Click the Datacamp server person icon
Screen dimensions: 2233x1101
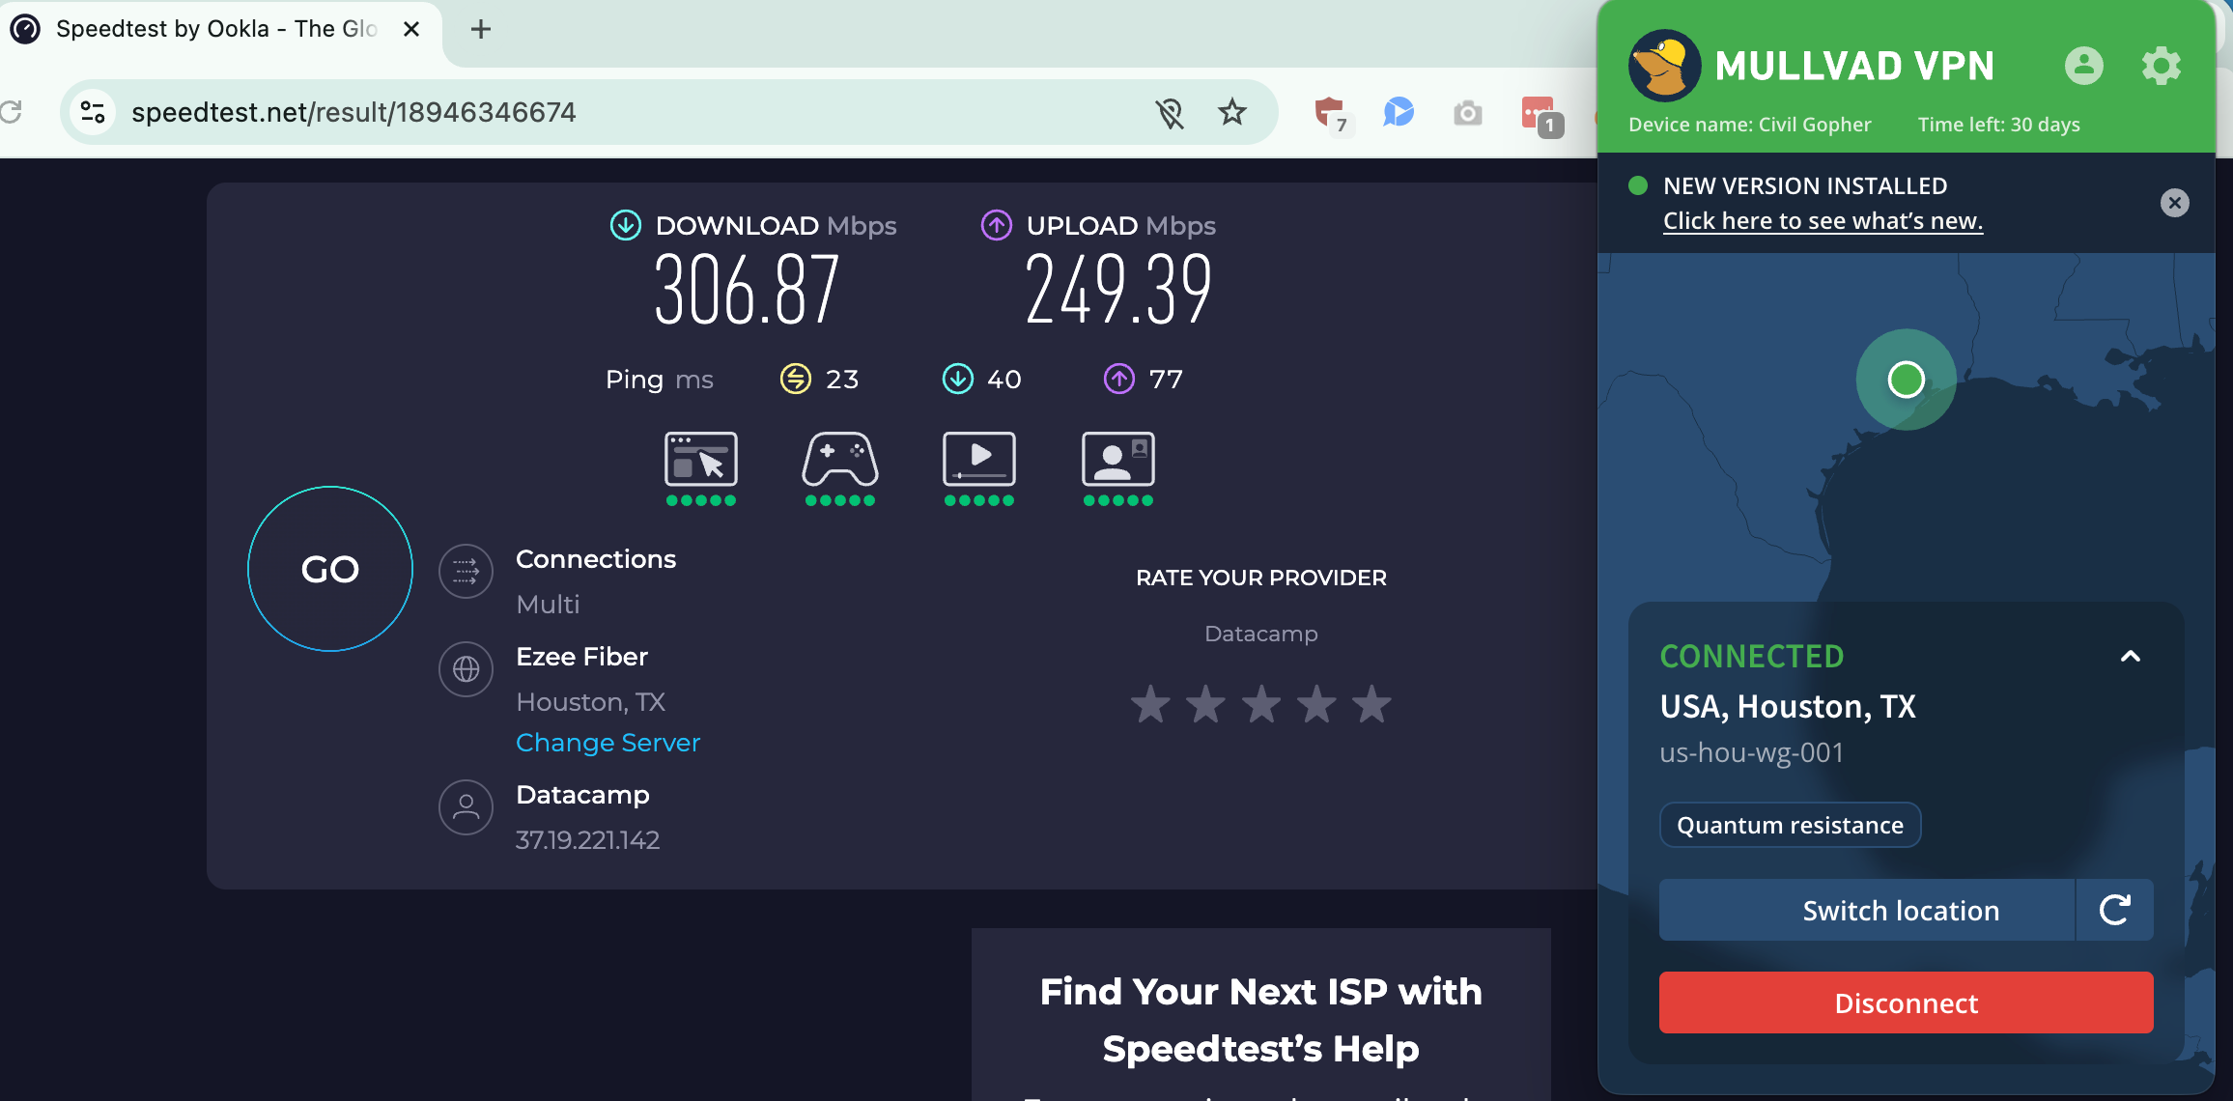(466, 807)
